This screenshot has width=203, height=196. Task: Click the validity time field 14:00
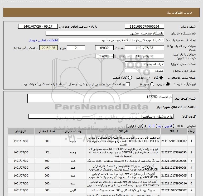(104, 56)
